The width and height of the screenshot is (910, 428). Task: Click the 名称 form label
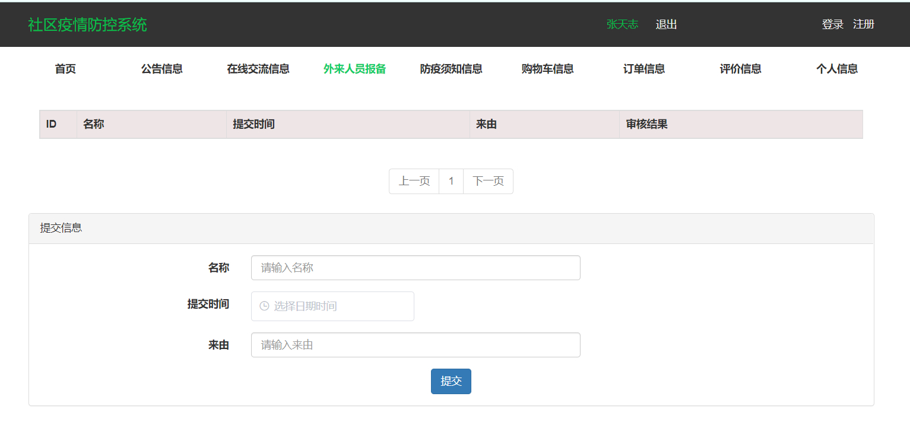tap(218, 268)
